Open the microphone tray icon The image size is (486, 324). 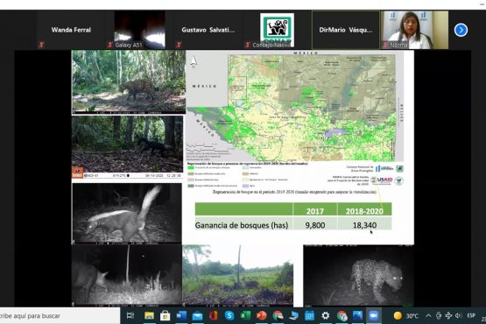439,315
